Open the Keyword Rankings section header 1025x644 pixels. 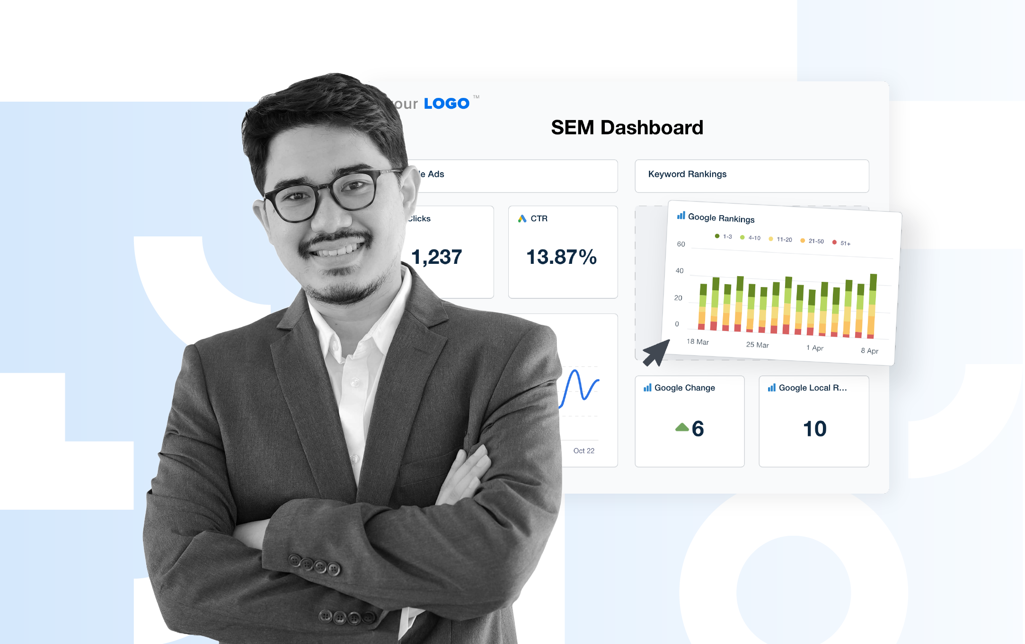tap(751, 176)
